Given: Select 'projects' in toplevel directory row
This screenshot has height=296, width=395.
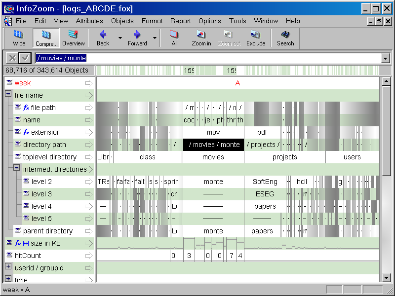Looking at the screenshot, I should [285, 157].
